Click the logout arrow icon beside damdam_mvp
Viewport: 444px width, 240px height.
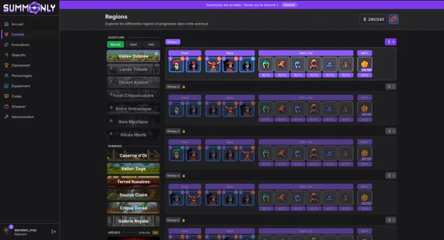tap(54, 232)
